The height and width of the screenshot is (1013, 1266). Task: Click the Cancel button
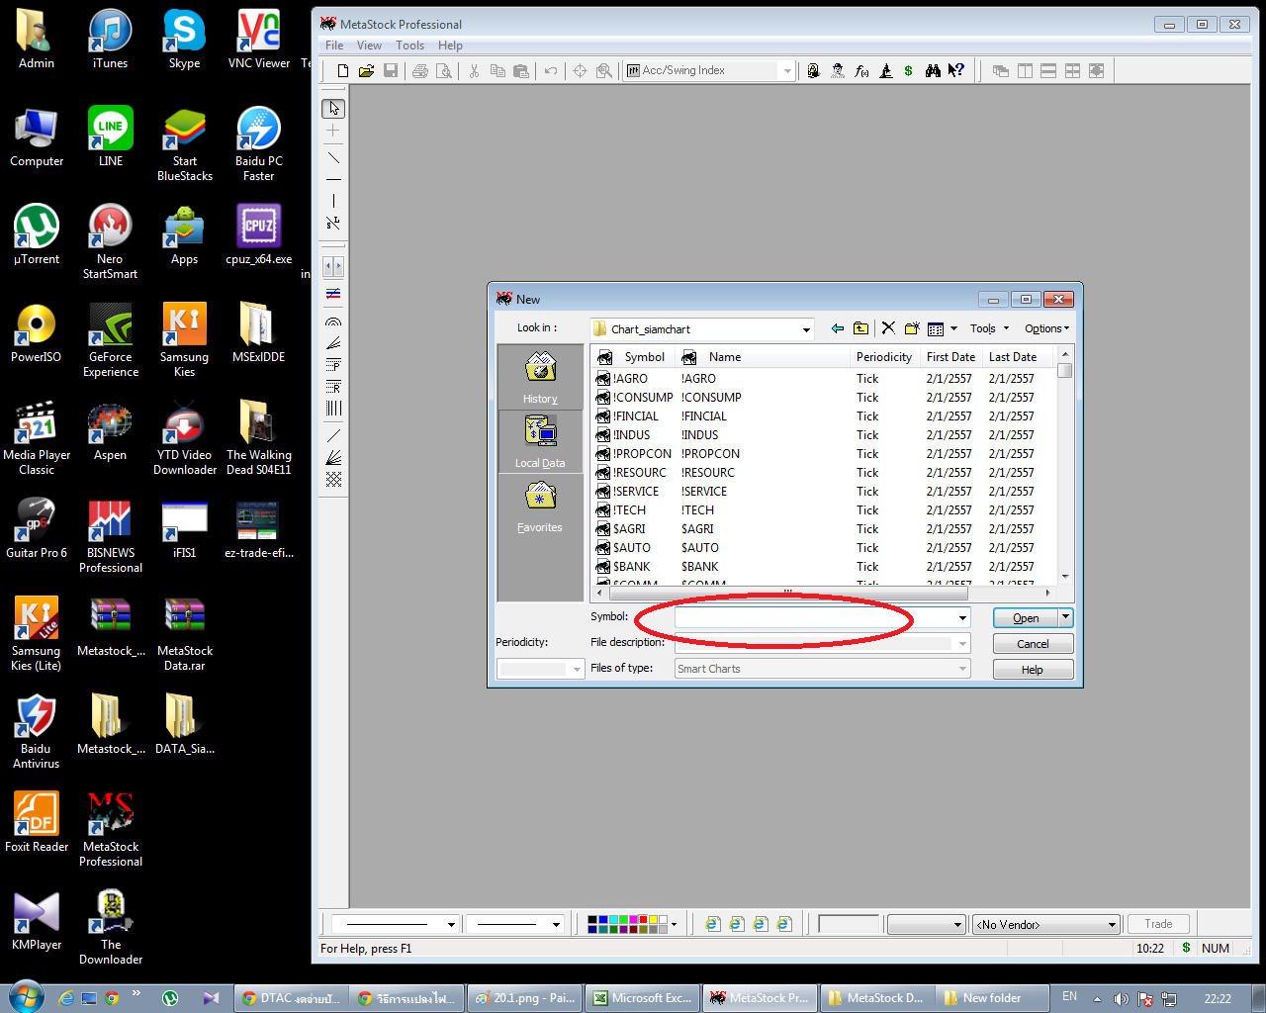point(1033,644)
